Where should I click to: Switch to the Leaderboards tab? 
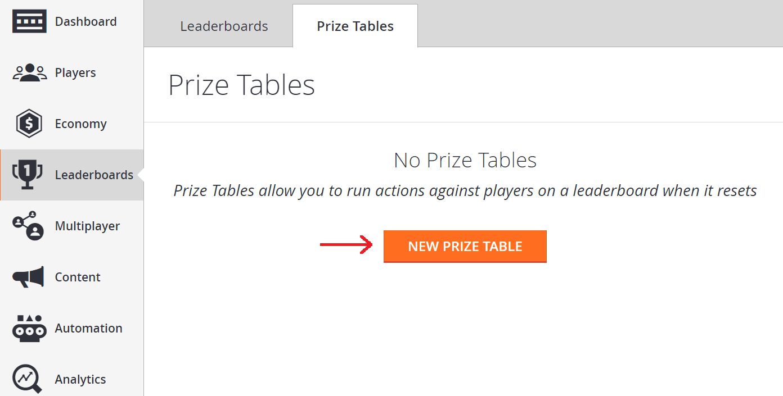(224, 26)
